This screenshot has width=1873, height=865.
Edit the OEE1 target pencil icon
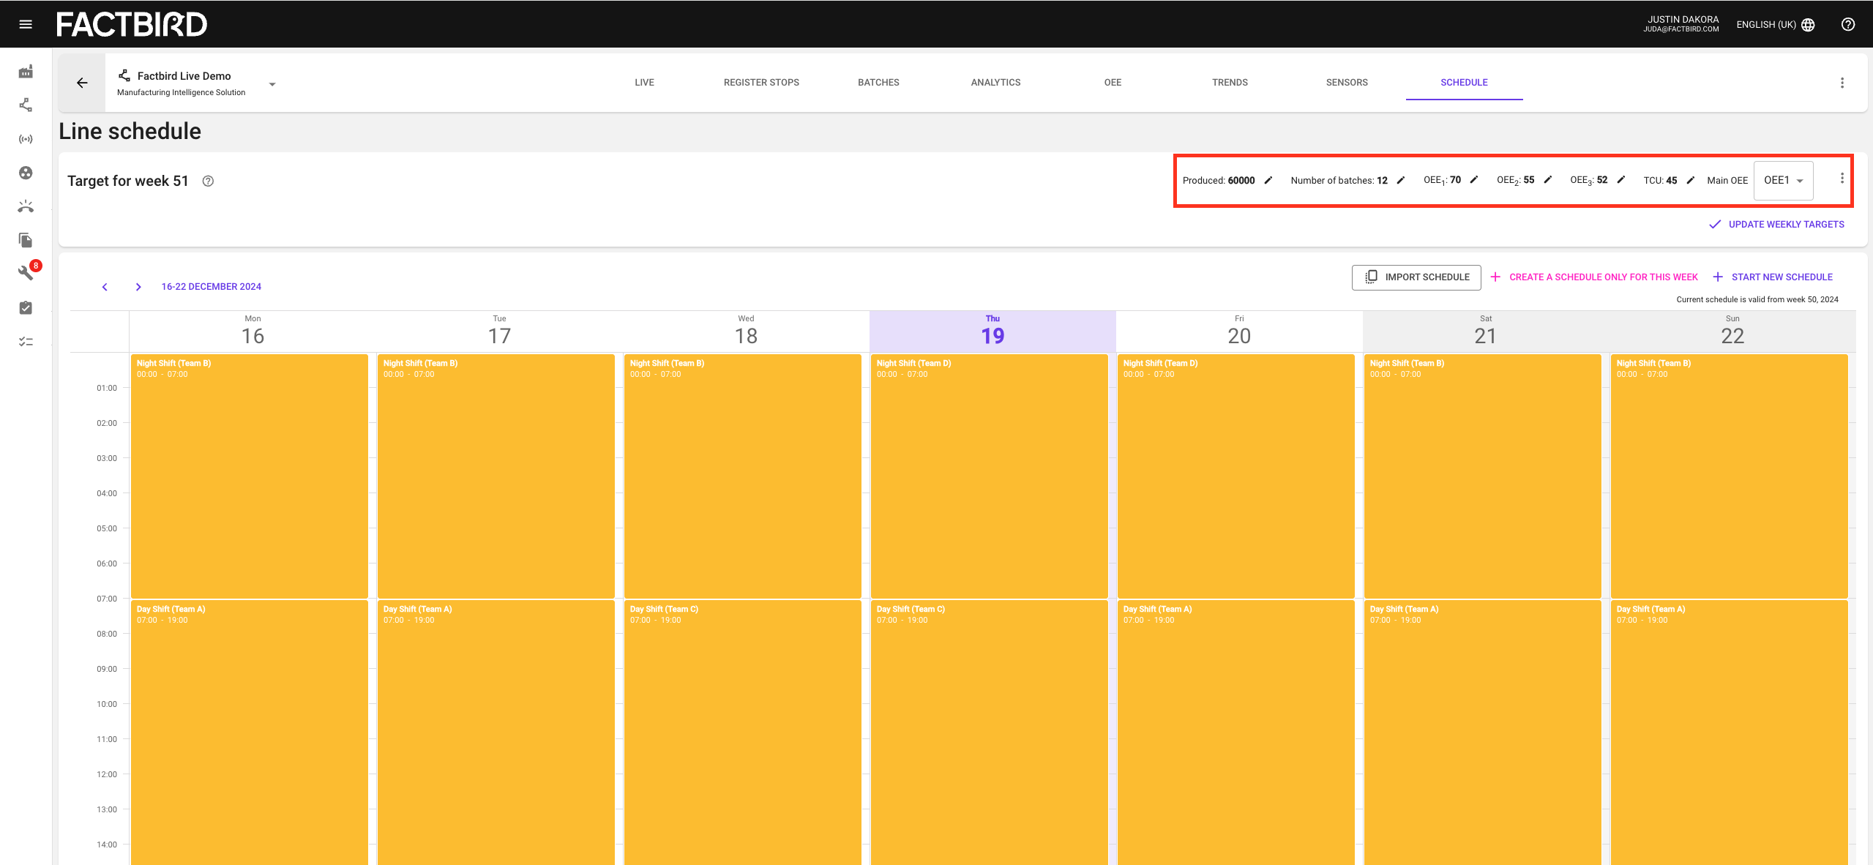pos(1474,180)
